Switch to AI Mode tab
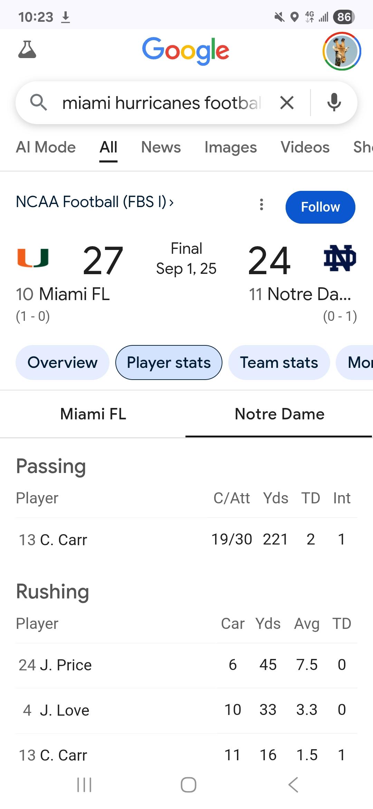The height and width of the screenshot is (809, 373). (x=46, y=147)
